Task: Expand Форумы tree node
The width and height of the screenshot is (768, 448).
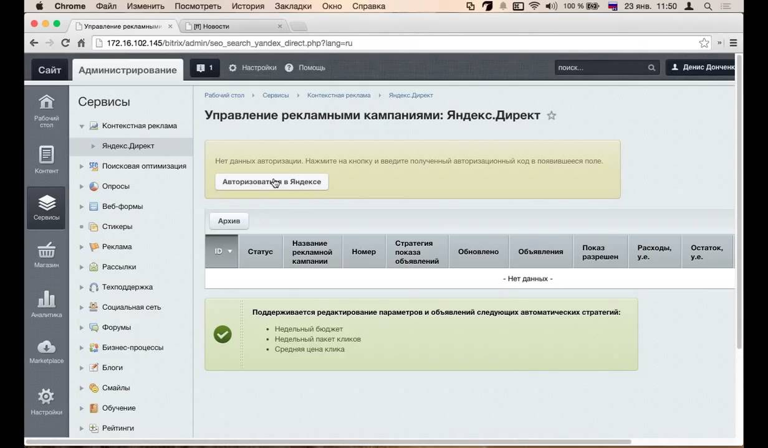Action: [x=82, y=327]
